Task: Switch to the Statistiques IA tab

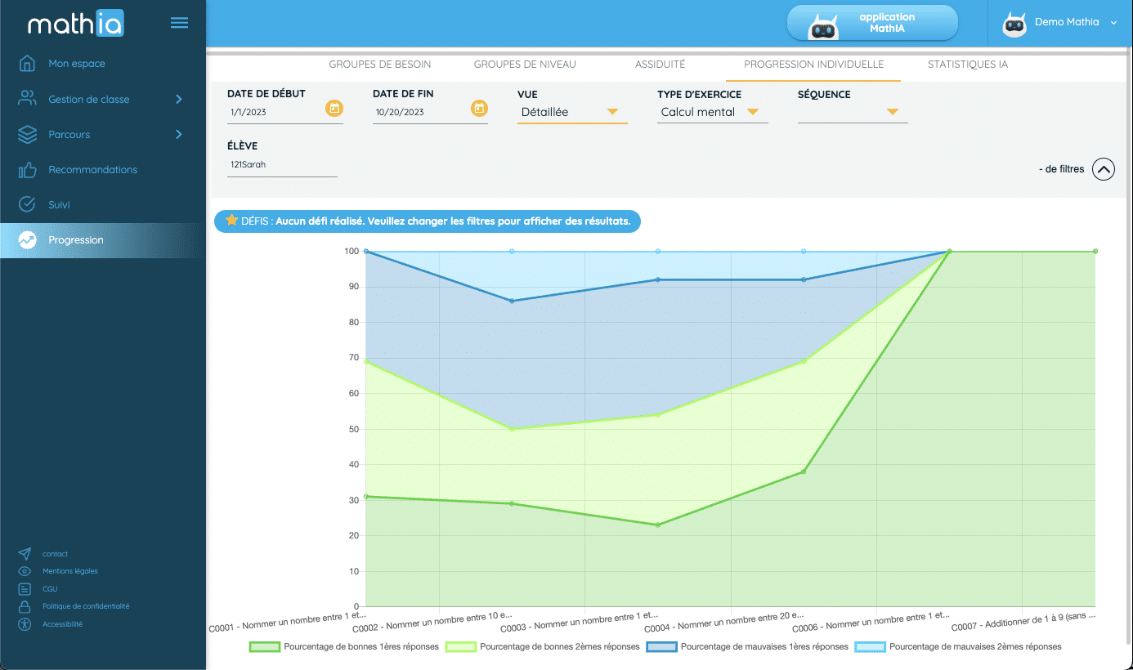Action: [x=967, y=65]
